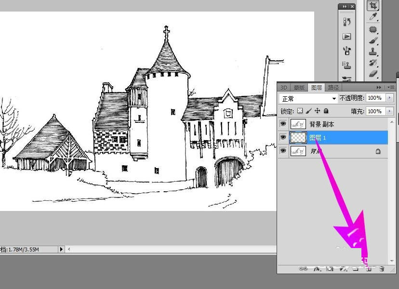Select the Crop tool

tap(372, 6)
